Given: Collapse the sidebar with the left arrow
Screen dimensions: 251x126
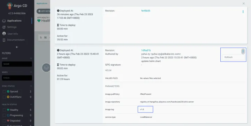Looking at the screenshot, I should tap(17, 47).
